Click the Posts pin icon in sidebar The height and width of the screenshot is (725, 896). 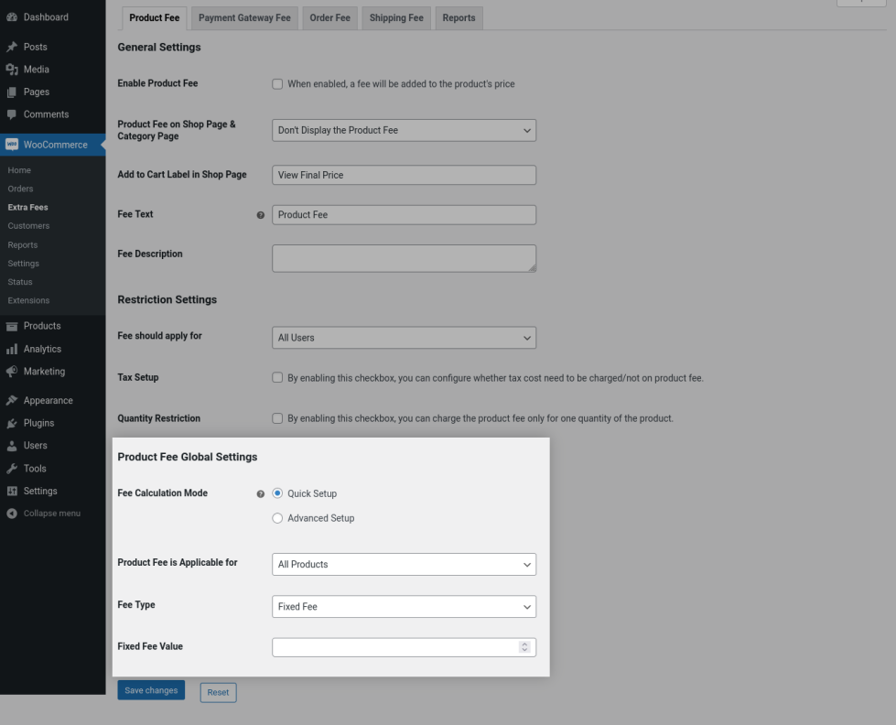(12, 47)
